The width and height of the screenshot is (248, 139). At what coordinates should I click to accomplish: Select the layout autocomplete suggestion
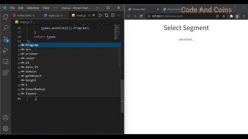pos(71,93)
